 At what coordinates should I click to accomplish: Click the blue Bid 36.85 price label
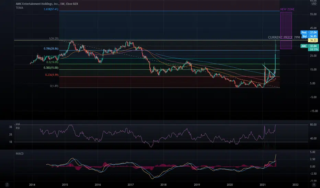click(310, 36)
